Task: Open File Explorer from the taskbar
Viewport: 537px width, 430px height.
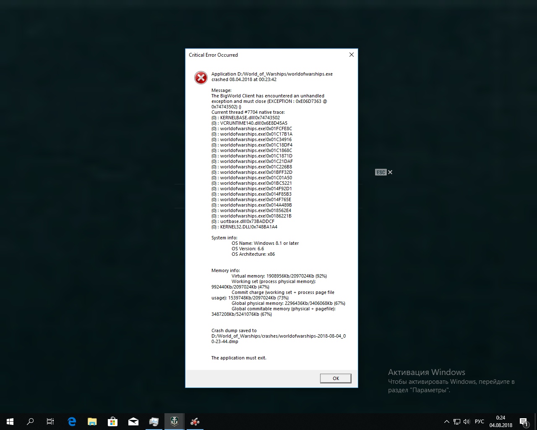Action: [92, 422]
